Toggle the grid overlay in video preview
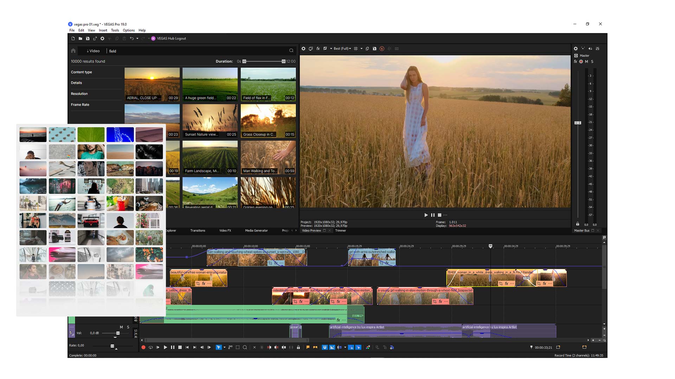675x379 pixels. [x=356, y=49]
